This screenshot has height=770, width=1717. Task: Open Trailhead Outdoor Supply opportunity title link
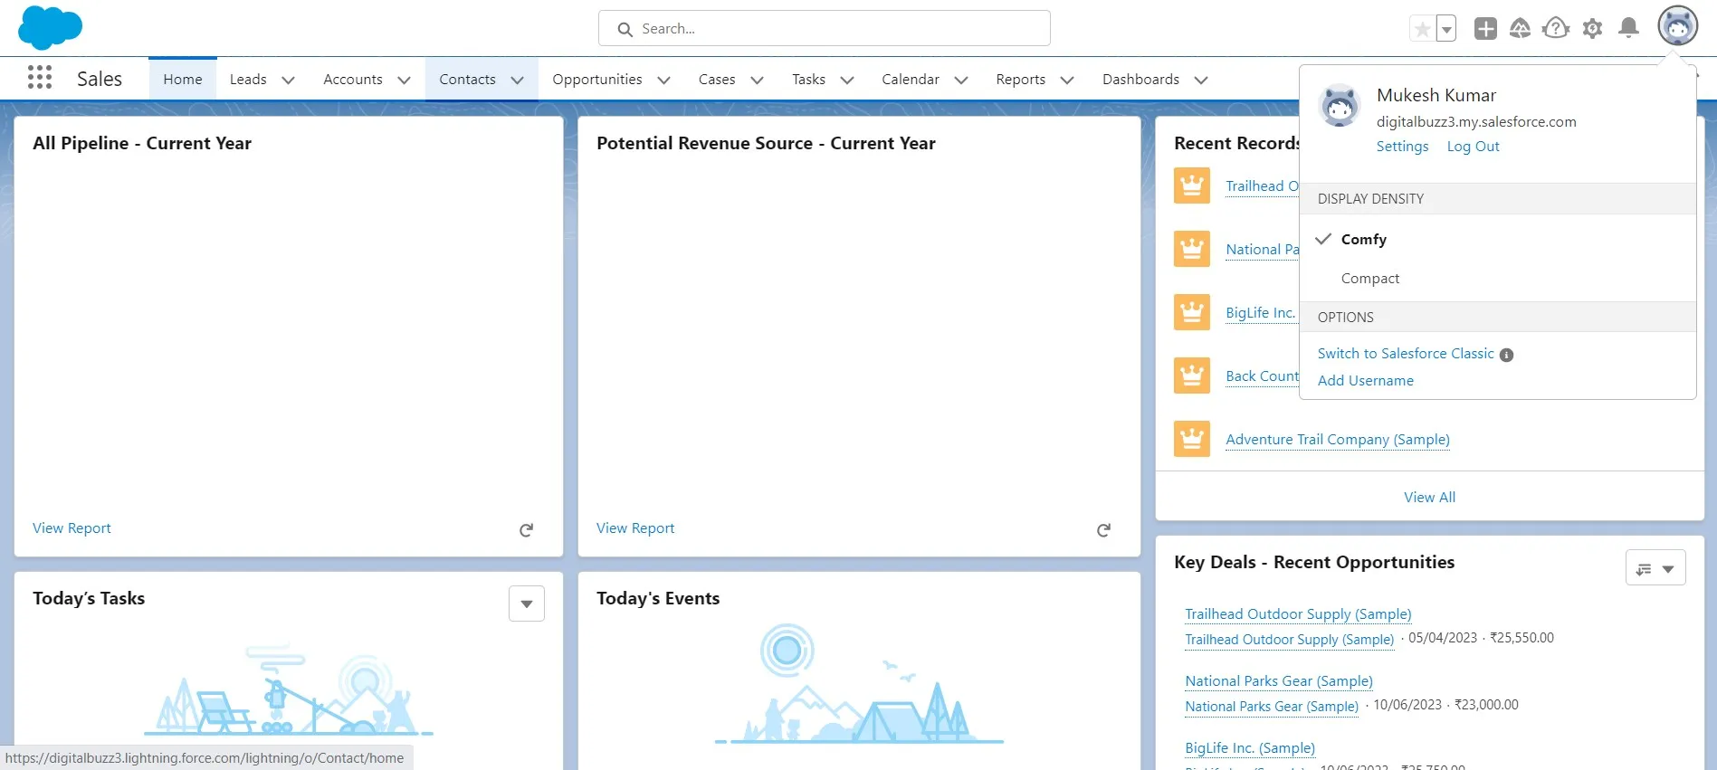[1298, 614]
